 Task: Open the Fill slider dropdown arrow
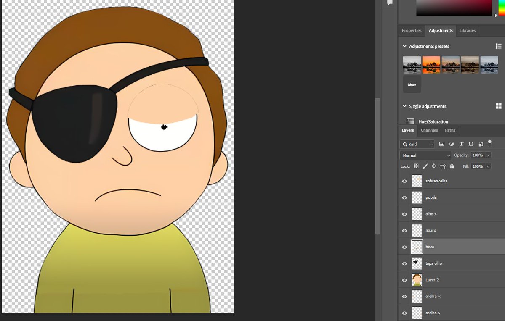[x=488, y=166]
